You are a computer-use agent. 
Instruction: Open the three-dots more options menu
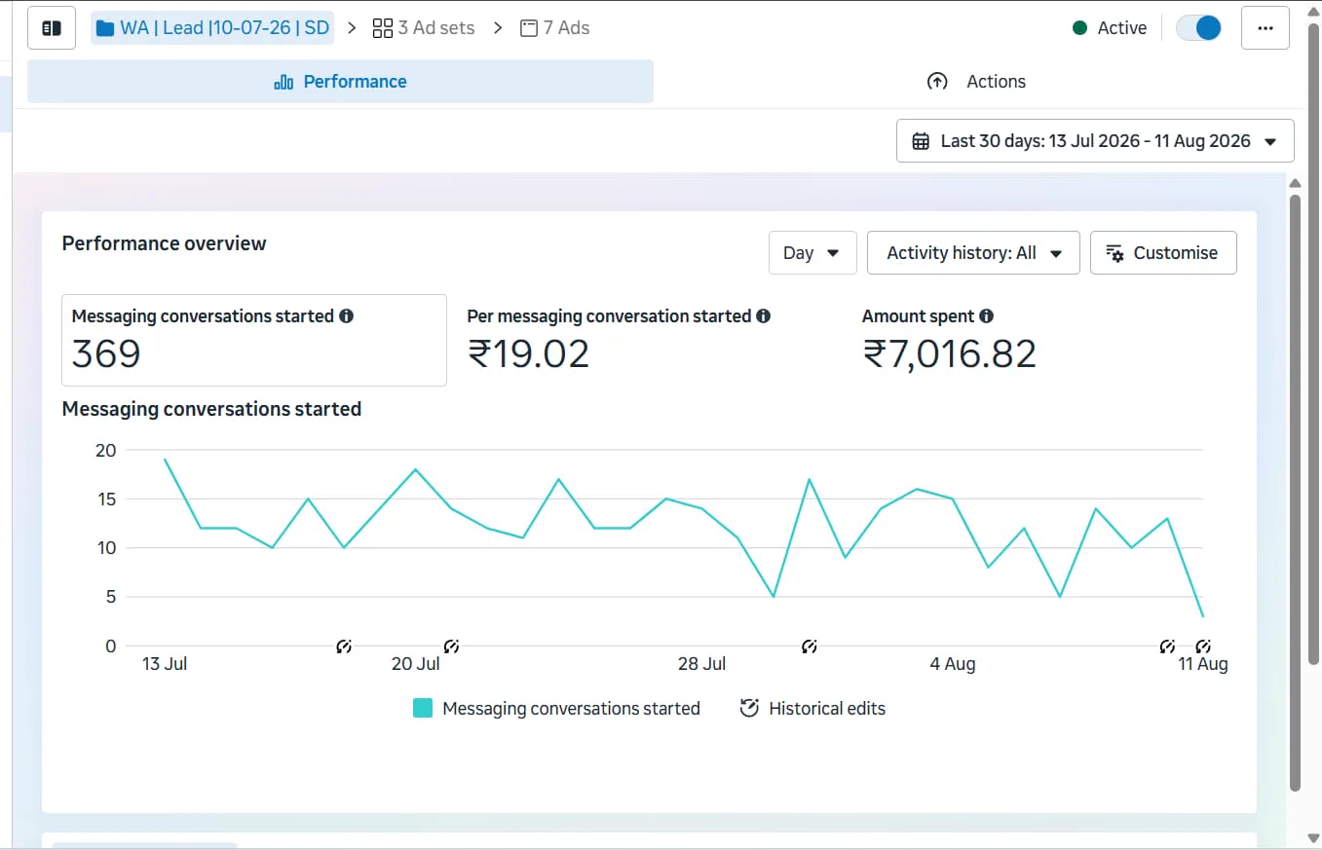pos(1265,28)
